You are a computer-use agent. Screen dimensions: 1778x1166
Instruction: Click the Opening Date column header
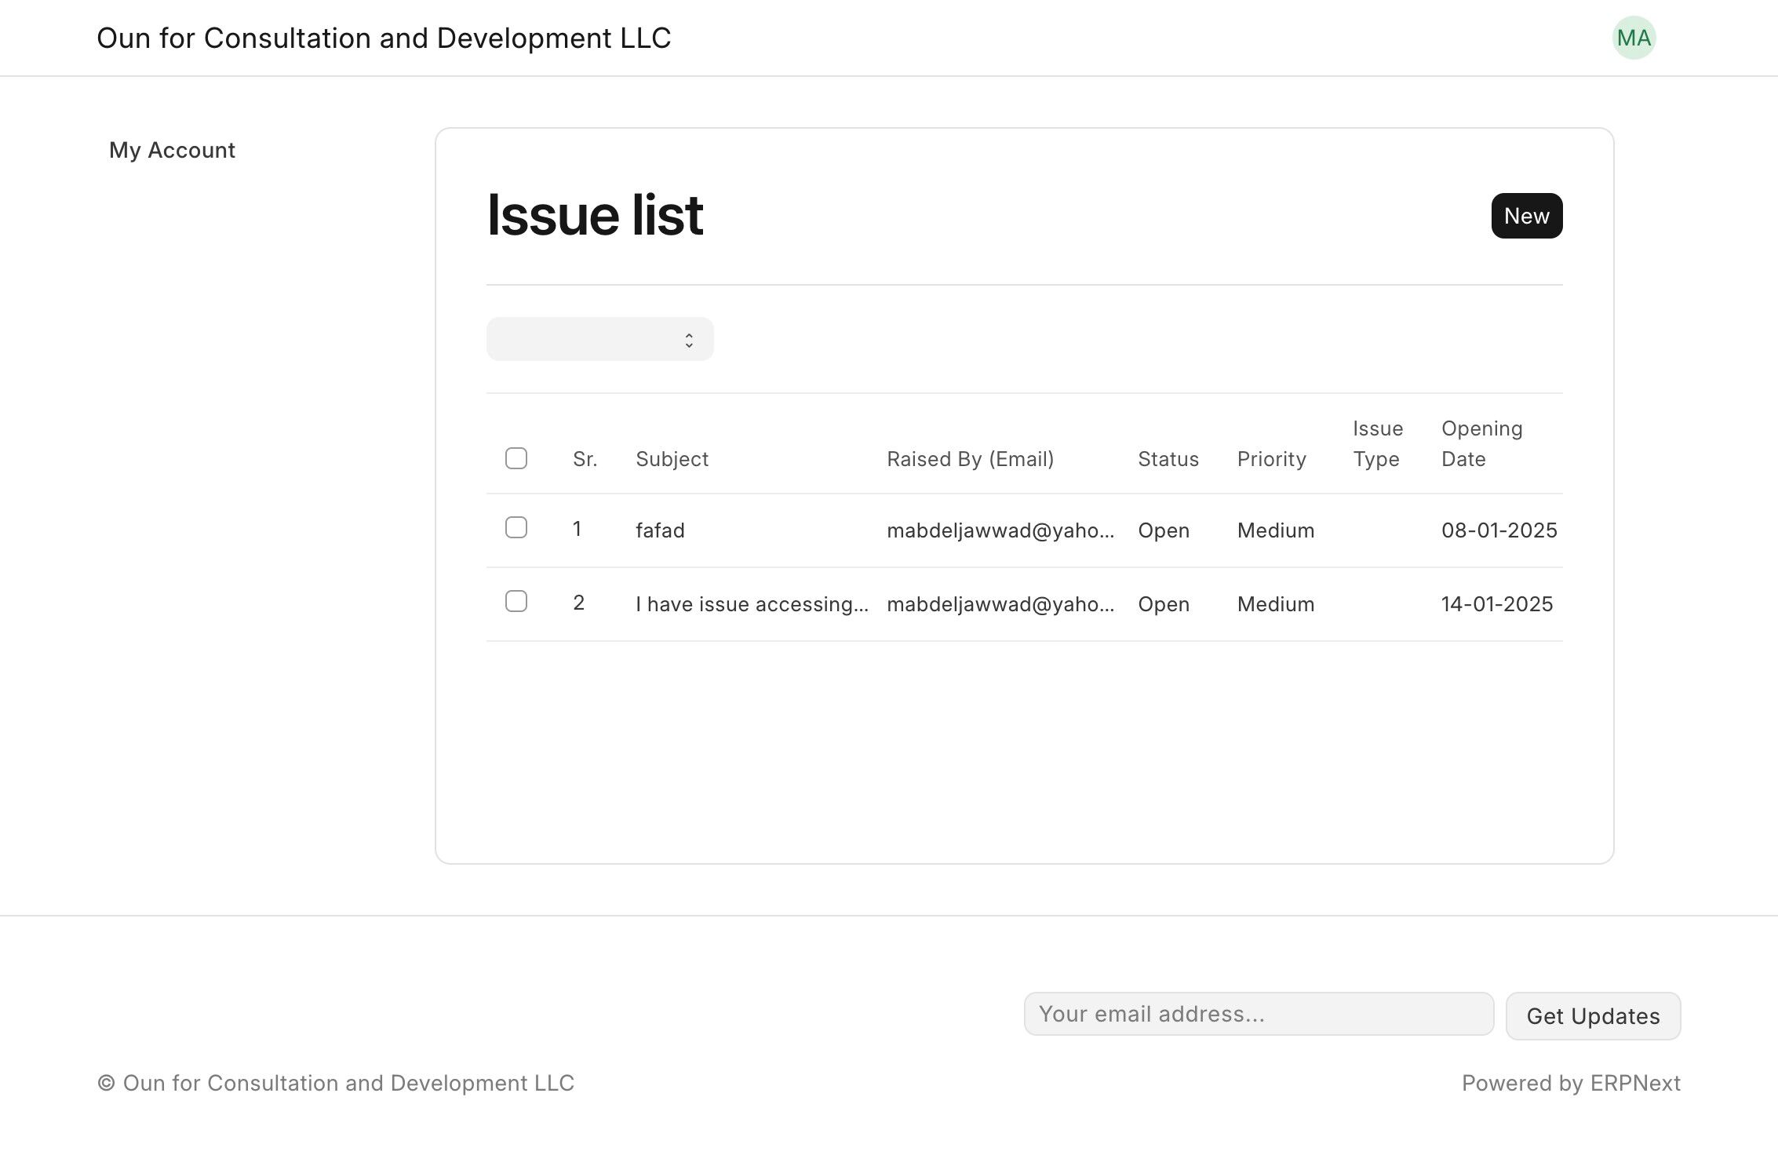tap(1481, 443)
